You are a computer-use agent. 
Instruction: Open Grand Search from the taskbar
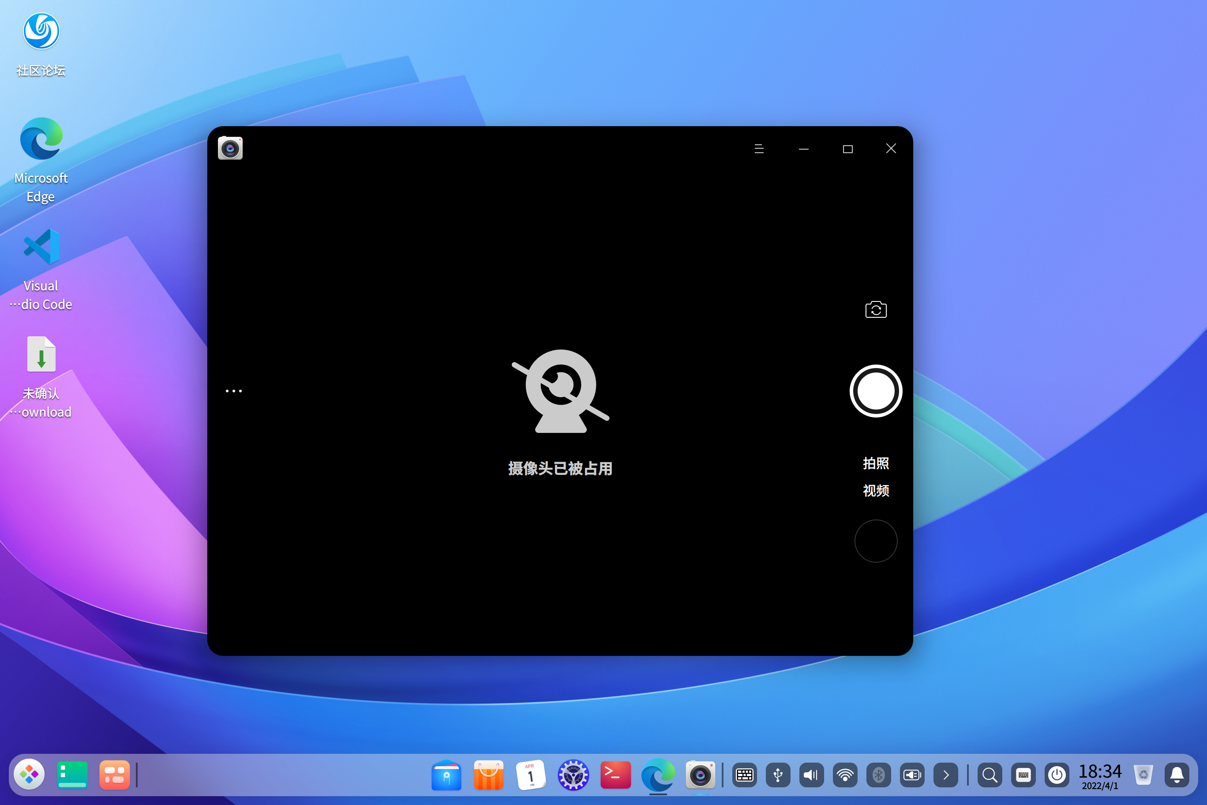(989, 775)
